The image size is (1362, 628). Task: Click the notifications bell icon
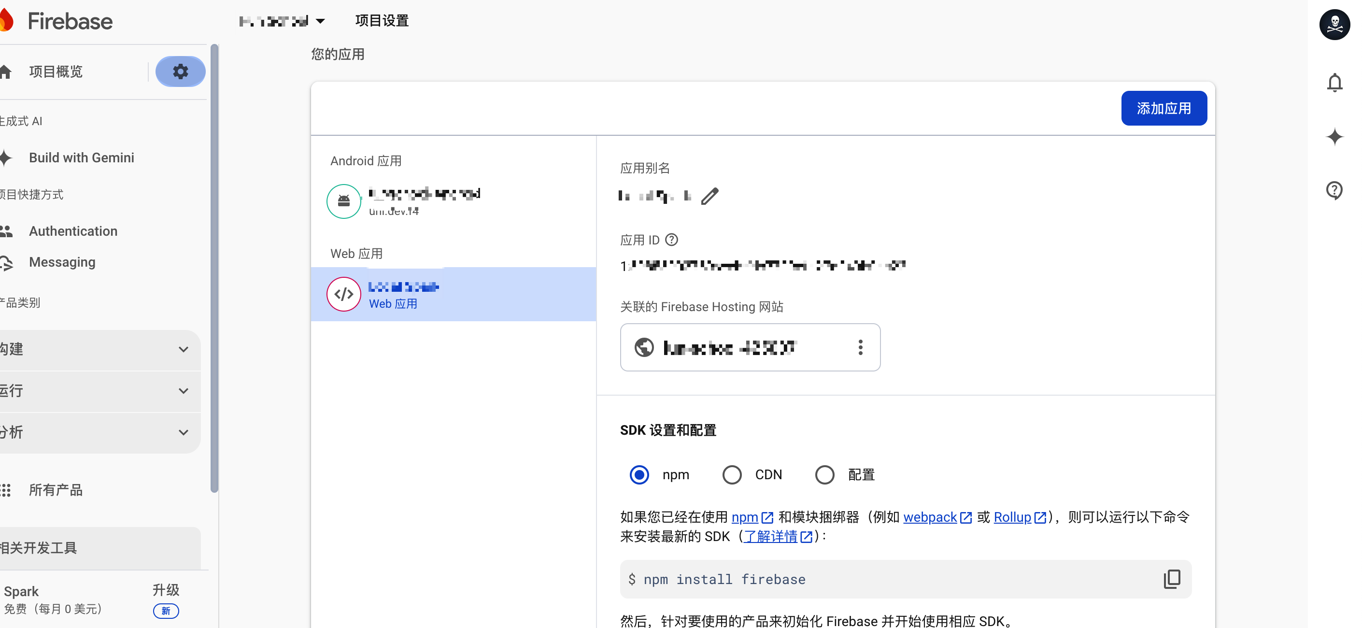pyautogui.click(x=1334, y=83)
